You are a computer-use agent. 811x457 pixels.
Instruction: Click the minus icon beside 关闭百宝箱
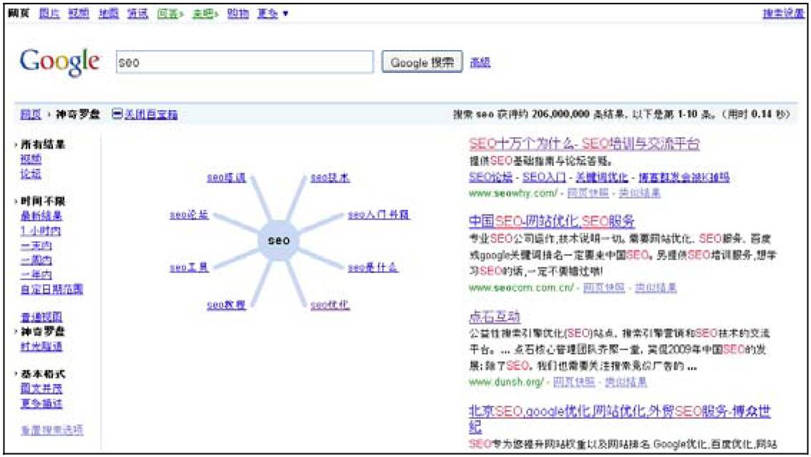click(117, 114)
